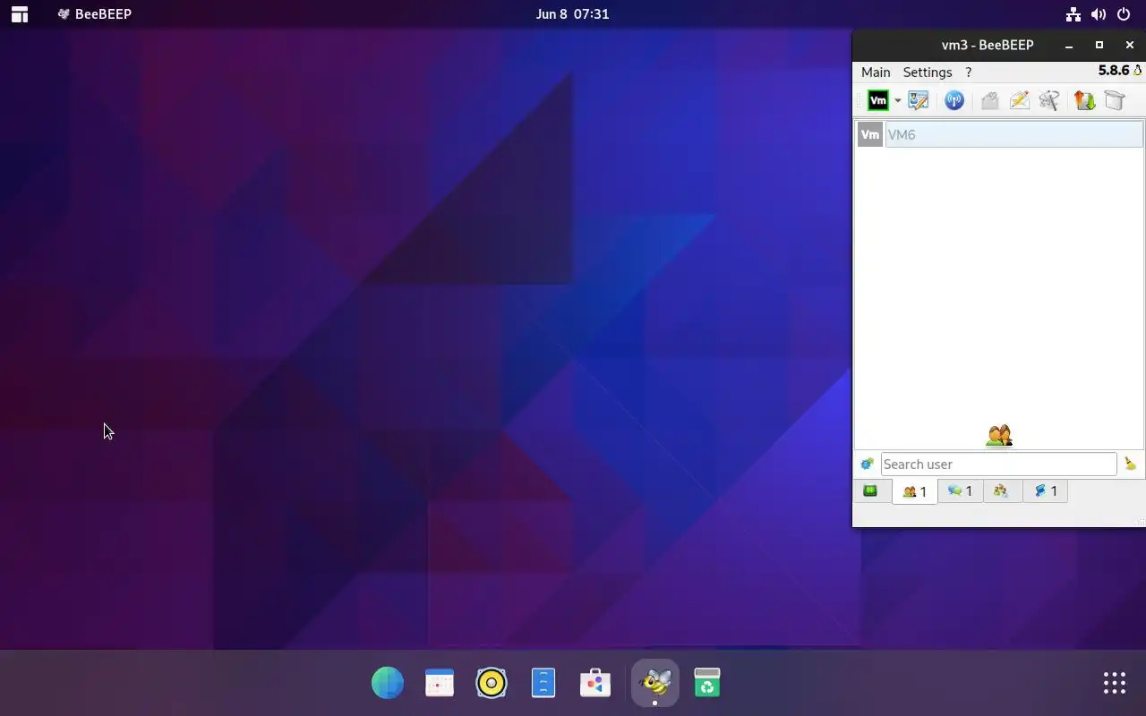Close the vm3 - BeeBEEP window
The height and width of the screenshot is (716, 1146).
tap(1130, 45)
